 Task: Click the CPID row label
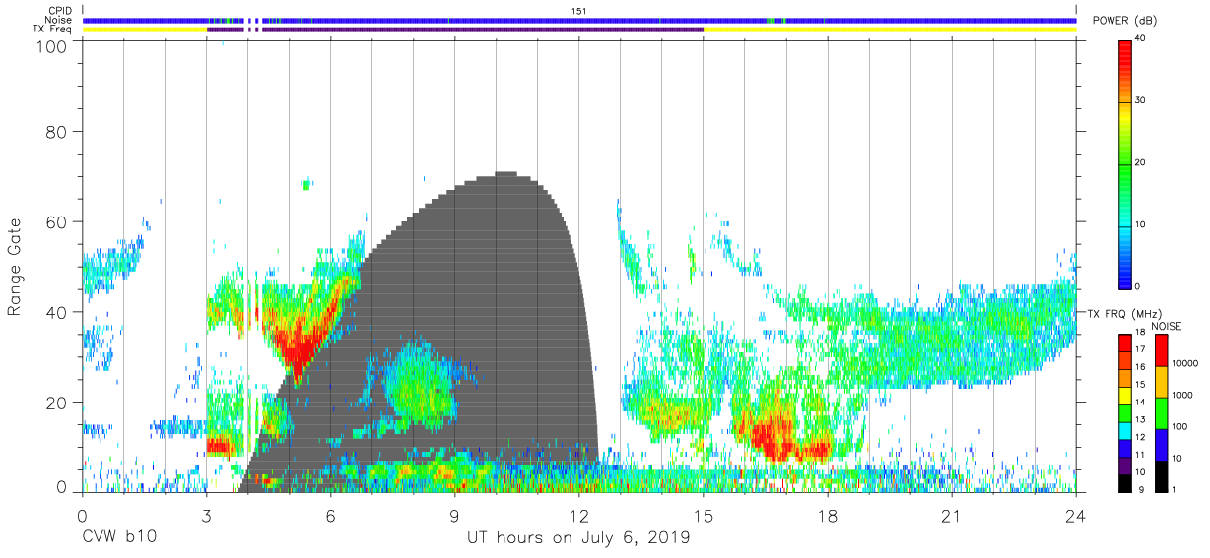click(60, 11)
